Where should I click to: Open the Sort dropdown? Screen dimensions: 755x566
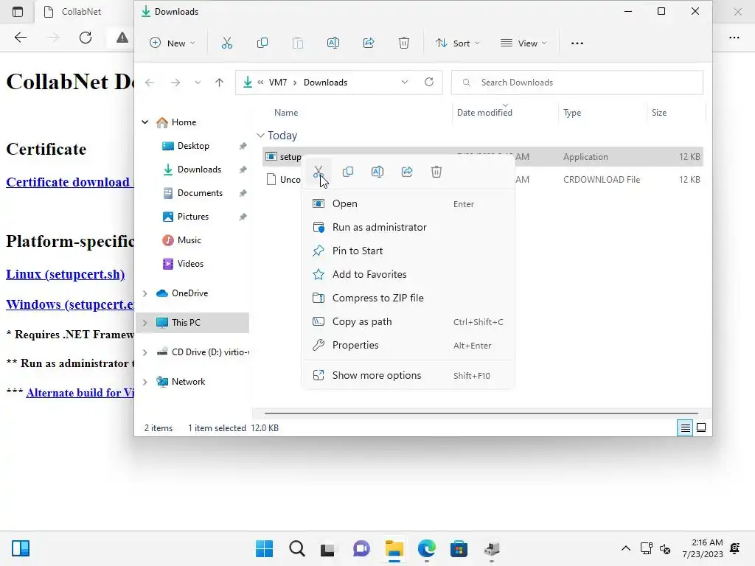[457, 43]
